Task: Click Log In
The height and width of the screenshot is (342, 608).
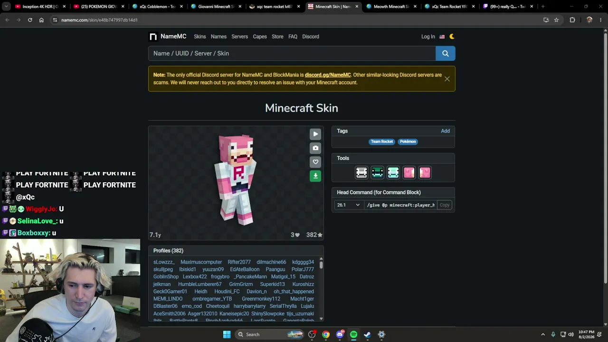Action: click(428, 37)
